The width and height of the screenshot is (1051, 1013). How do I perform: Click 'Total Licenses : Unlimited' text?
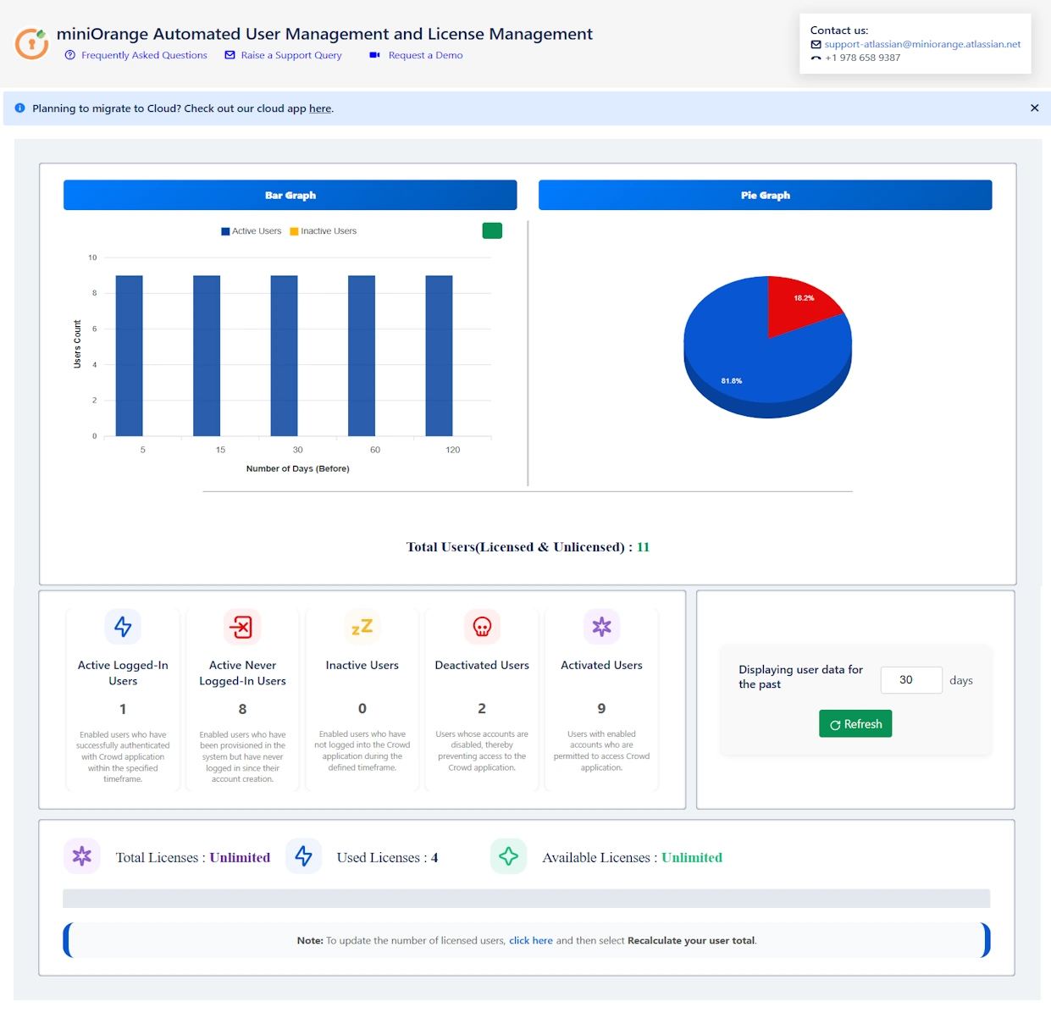coord(193,857)
